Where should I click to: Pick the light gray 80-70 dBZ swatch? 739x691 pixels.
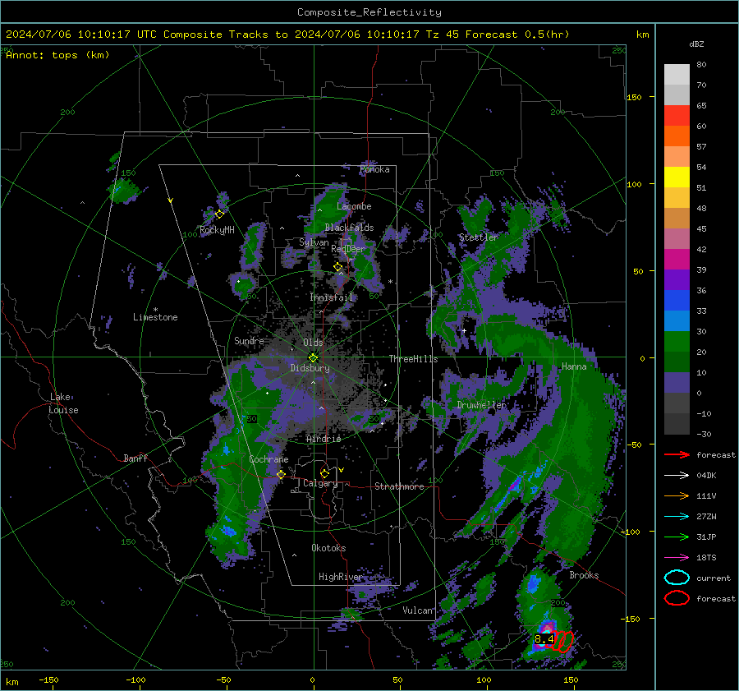677,75
